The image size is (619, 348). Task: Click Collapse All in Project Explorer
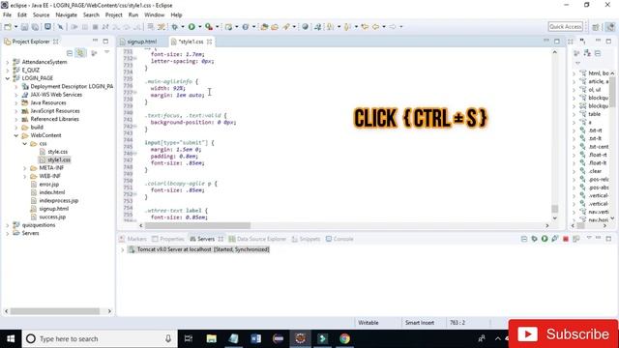(70, 53)
